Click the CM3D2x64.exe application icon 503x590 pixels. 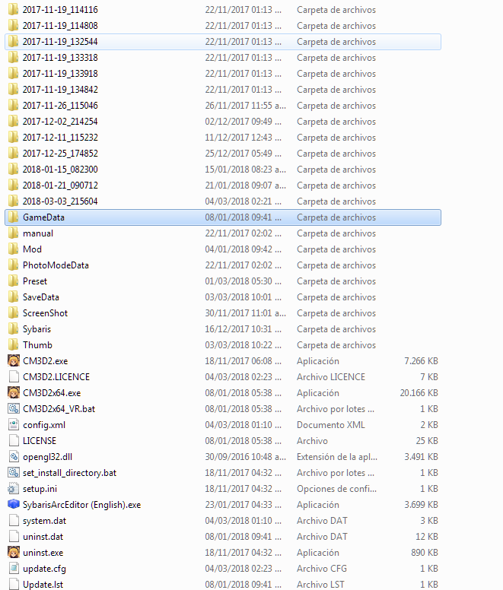(14, 393)
